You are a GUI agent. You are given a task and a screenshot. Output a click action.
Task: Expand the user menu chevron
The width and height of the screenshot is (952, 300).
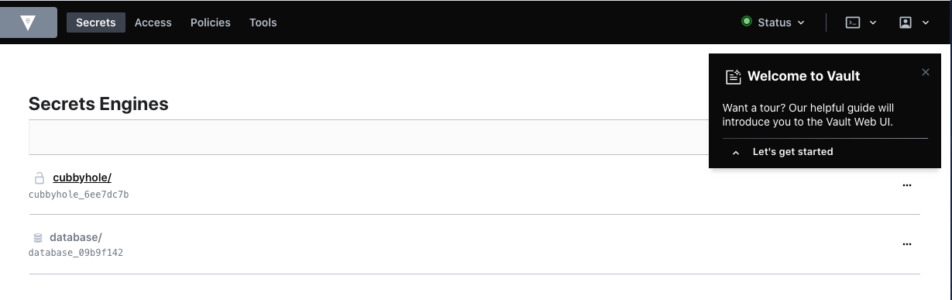coord(926,22)
